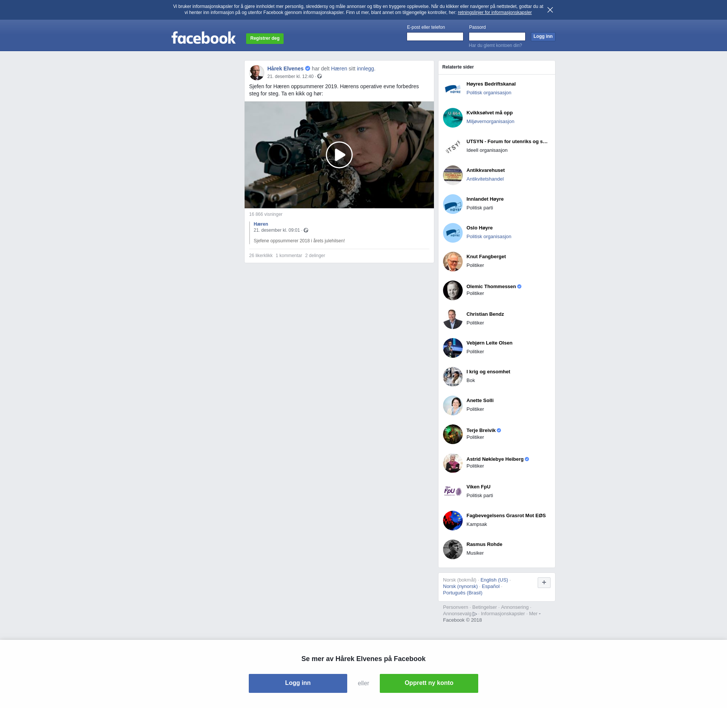This screenshot has width=727, height=708.
Task: Open shared post author Hæren link
Action: click(261, 224)
